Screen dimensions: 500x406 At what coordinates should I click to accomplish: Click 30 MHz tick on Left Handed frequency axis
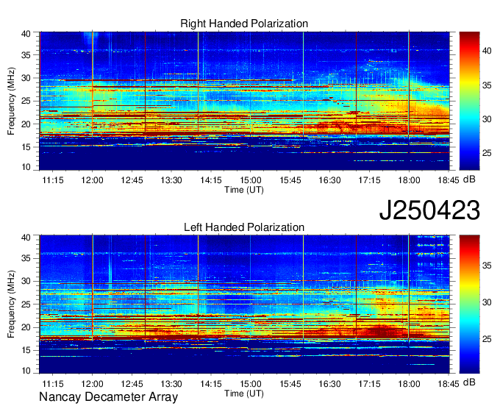[26, 281]
